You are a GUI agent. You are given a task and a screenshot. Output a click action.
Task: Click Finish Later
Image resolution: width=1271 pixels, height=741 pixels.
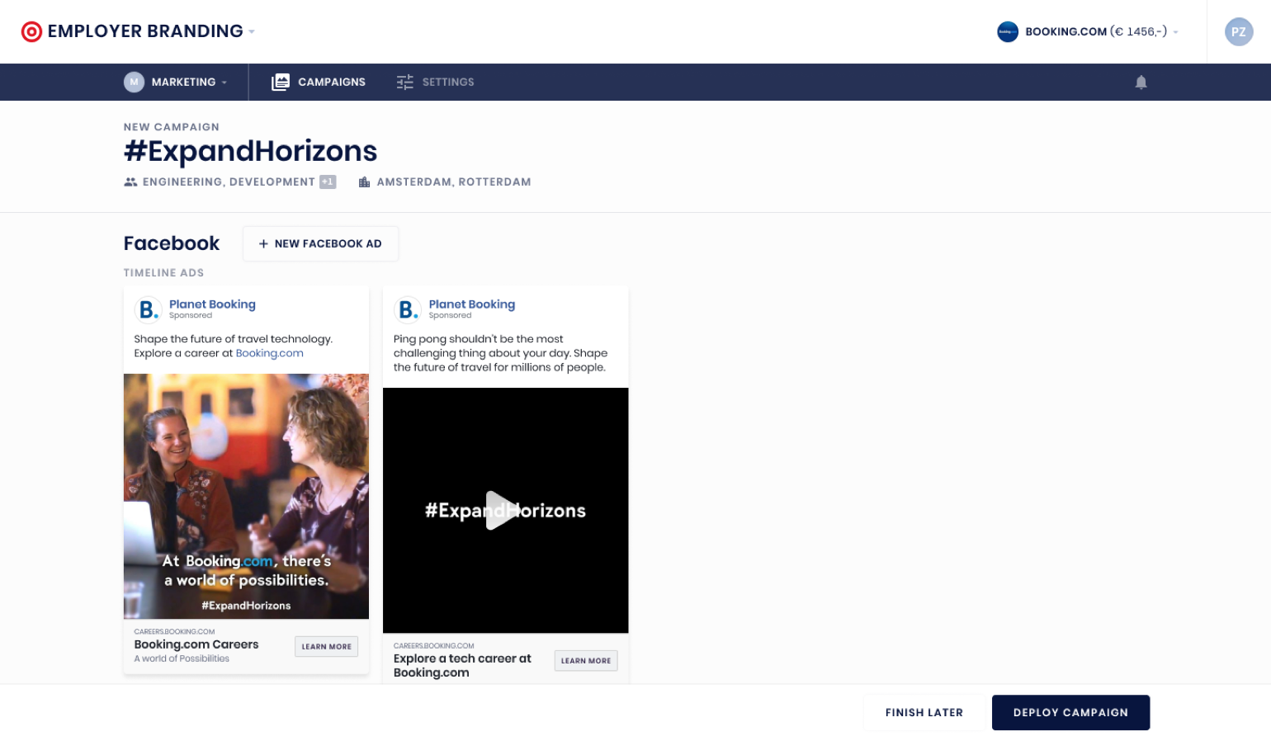[x=924, y=712]
